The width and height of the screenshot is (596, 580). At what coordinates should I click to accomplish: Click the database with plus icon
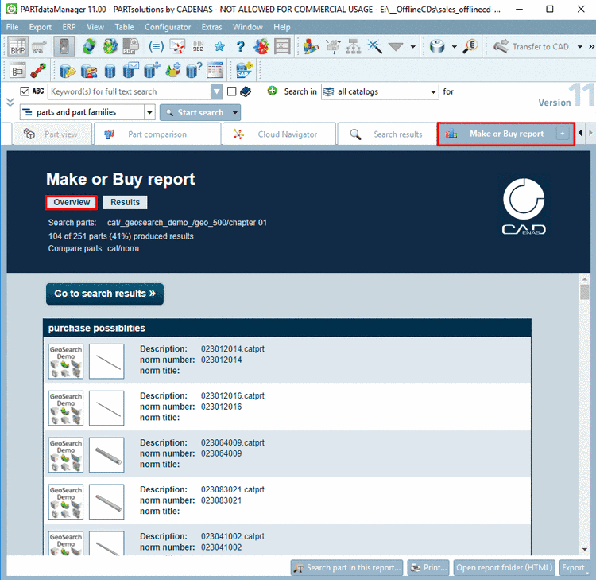152,70
